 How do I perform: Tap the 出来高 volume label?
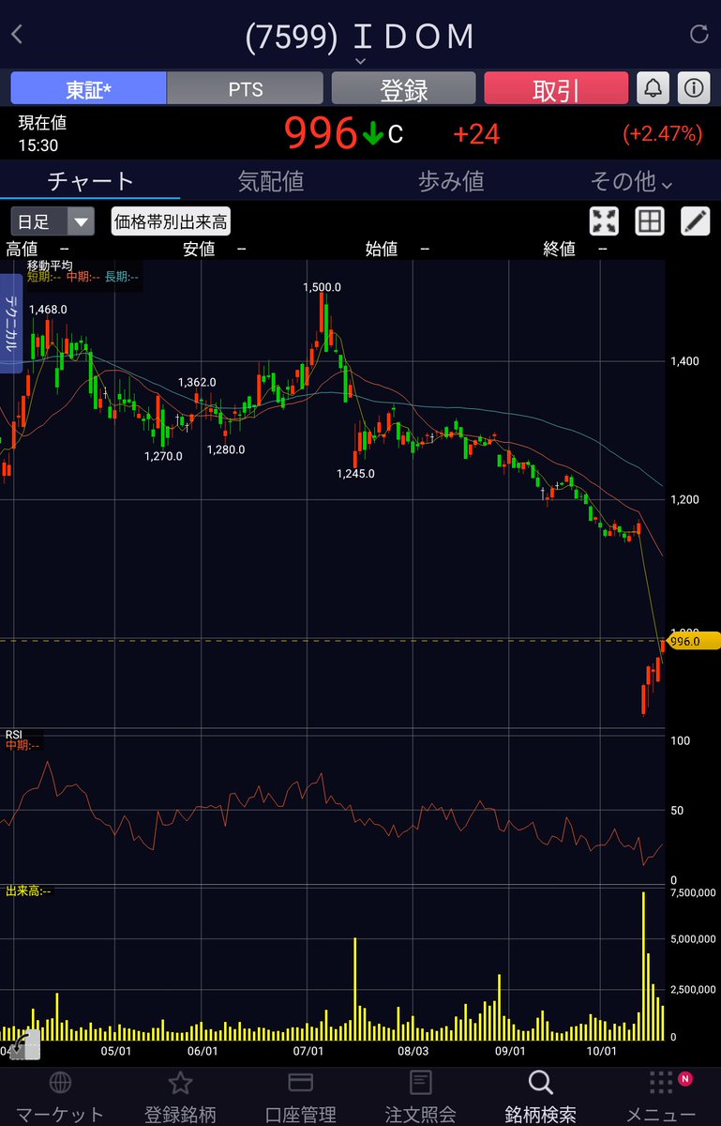point(28,890)
